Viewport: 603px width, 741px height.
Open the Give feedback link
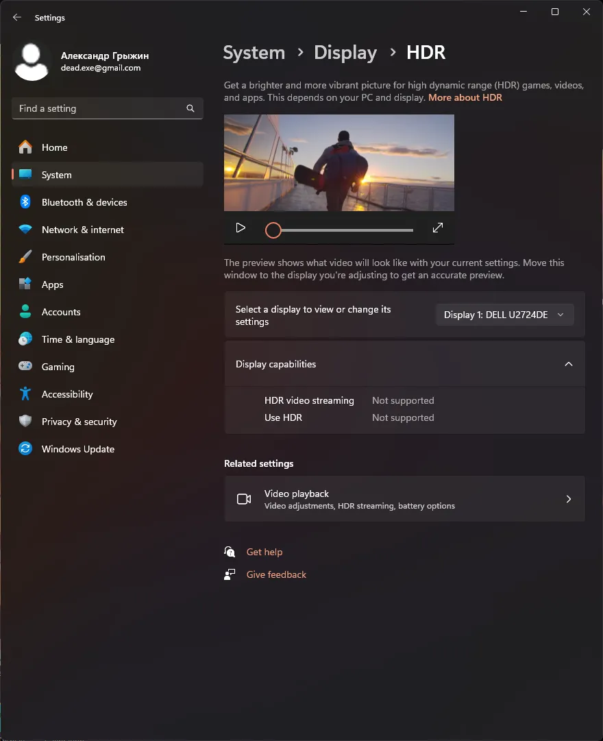(x=276, y=574)
